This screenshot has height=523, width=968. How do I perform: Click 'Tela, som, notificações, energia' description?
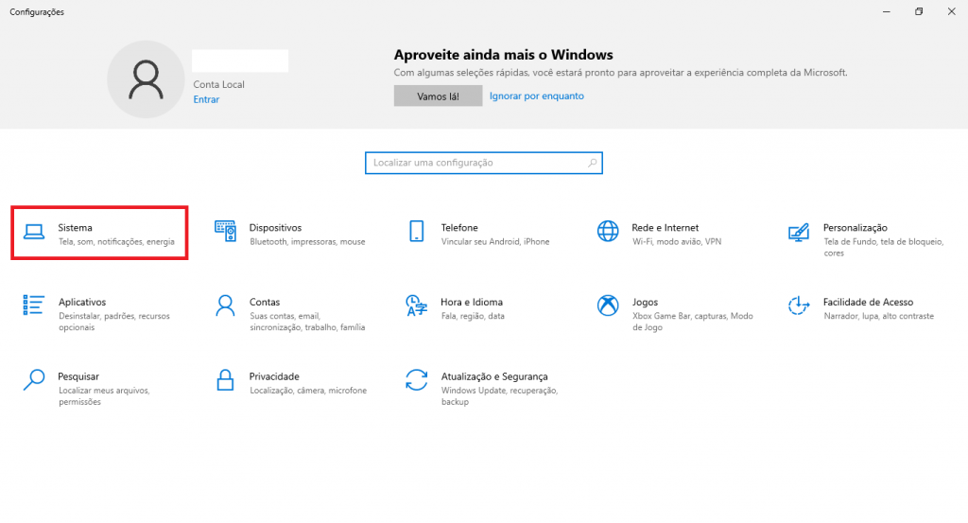(116, 241)
